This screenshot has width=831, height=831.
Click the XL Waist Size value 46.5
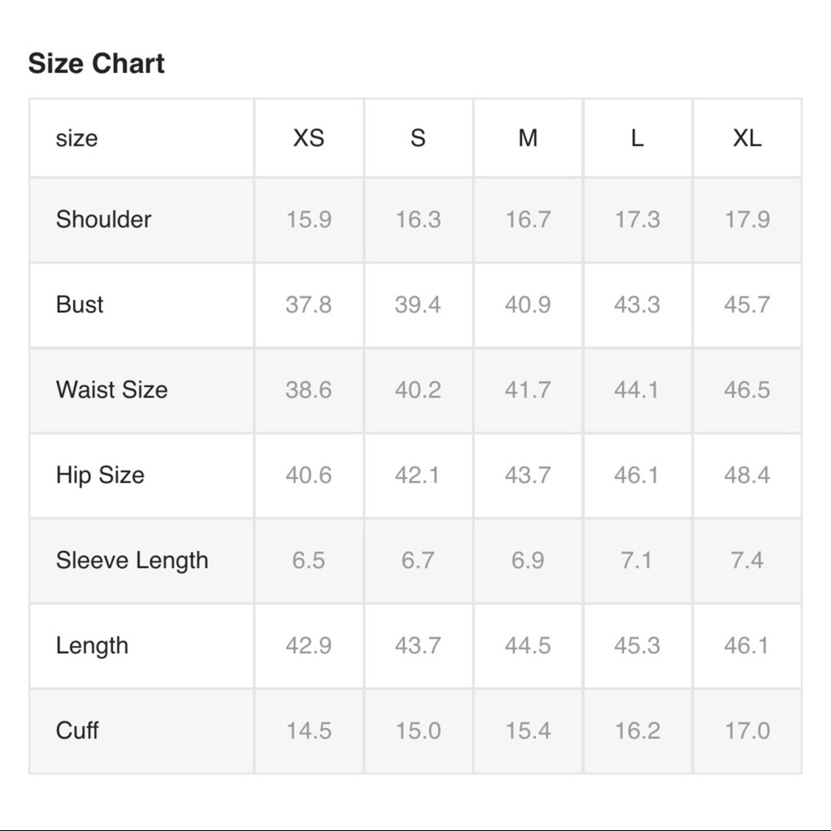point(746,390)
